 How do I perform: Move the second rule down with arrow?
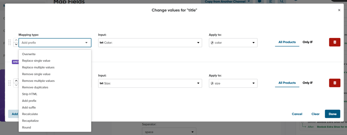(16, 85)
